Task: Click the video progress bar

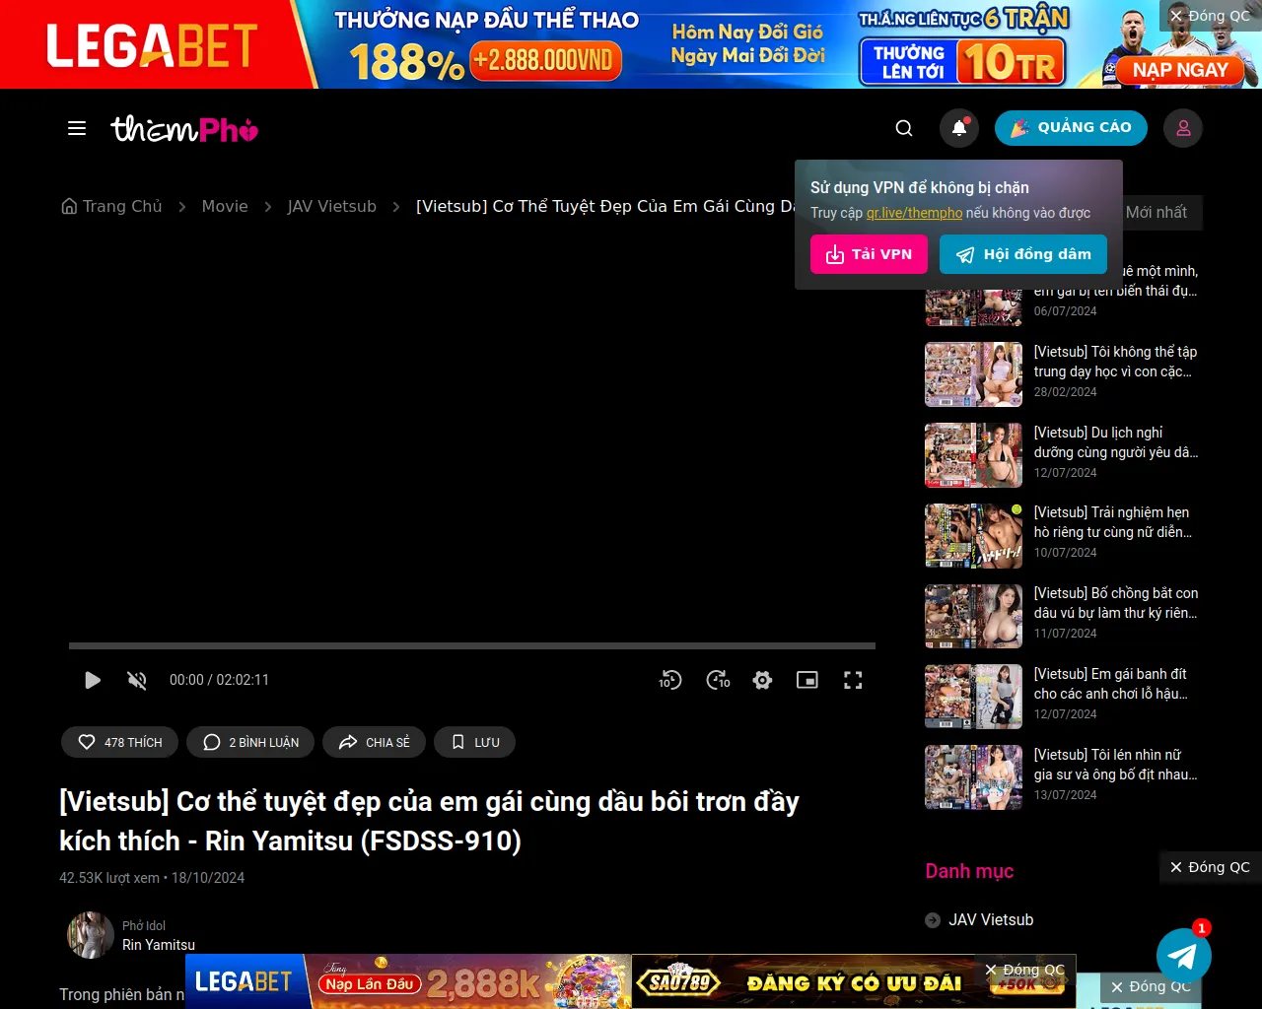Action: click(x=471, y=646)
